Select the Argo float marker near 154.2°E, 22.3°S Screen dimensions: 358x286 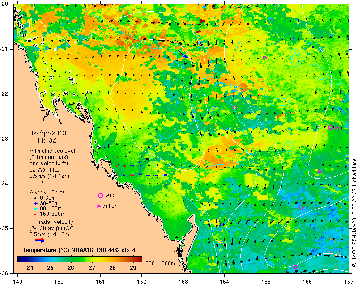[234, 107]
